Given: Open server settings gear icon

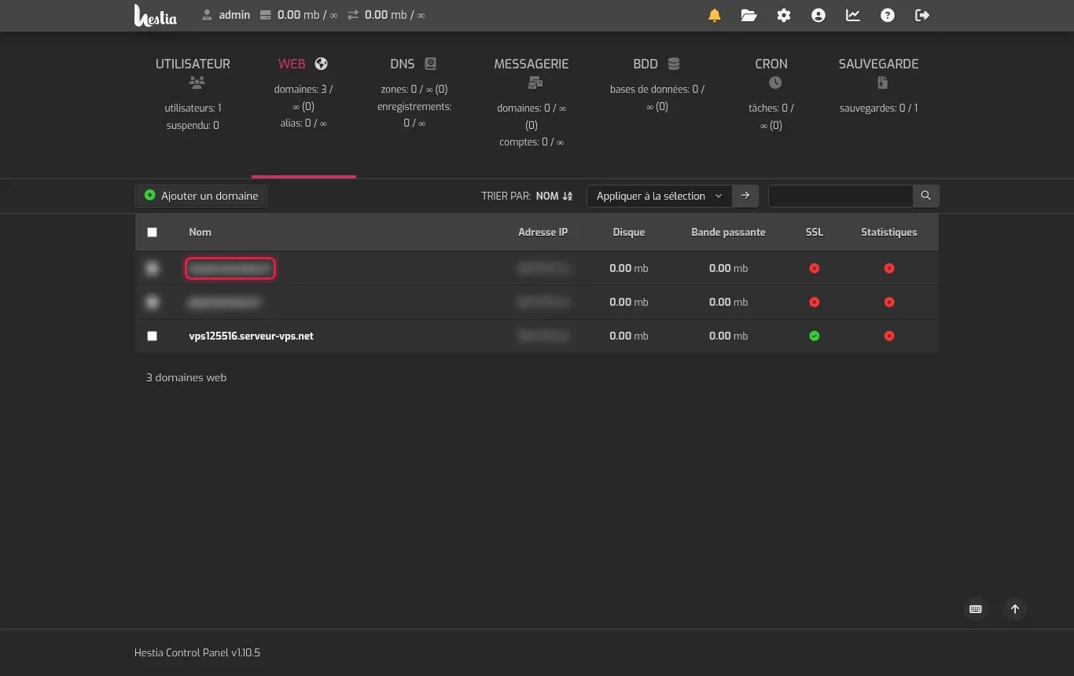Looking at the screenshot, I should tap(784, 15).
